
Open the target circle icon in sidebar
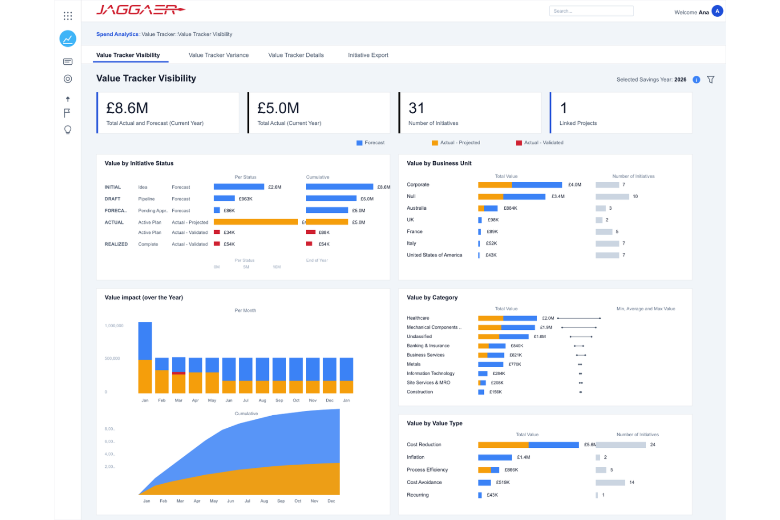(x=68, y=79)
